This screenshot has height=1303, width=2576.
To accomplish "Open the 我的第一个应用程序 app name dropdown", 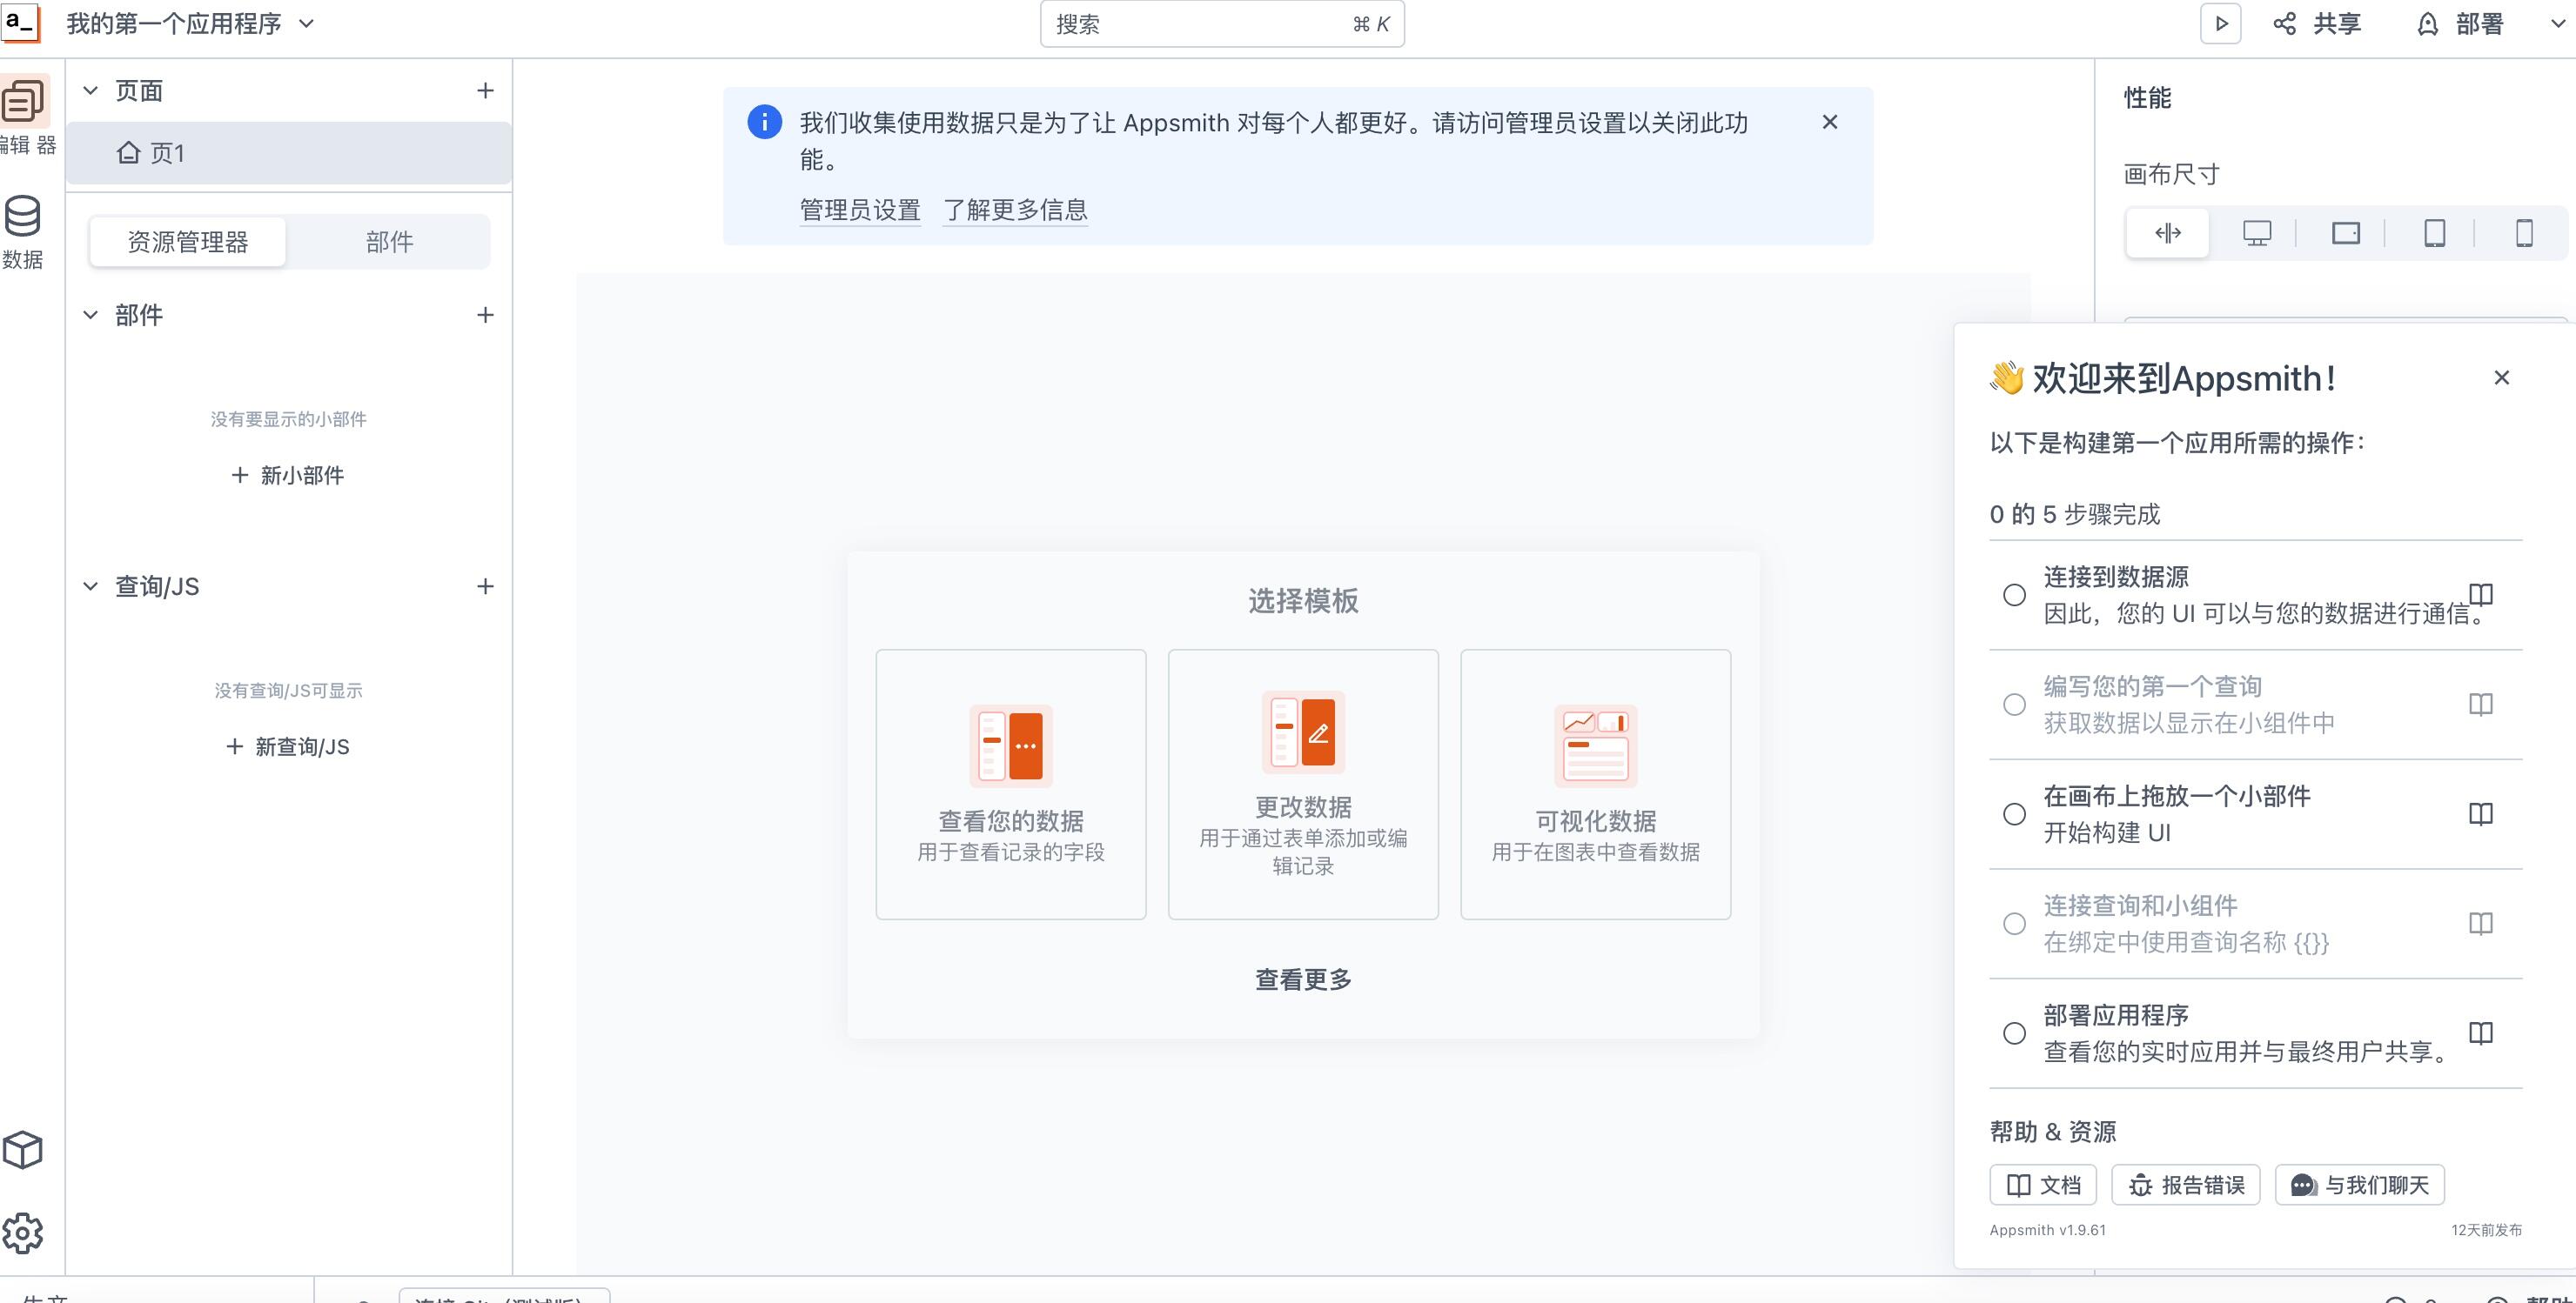I will tap(191, 24).
